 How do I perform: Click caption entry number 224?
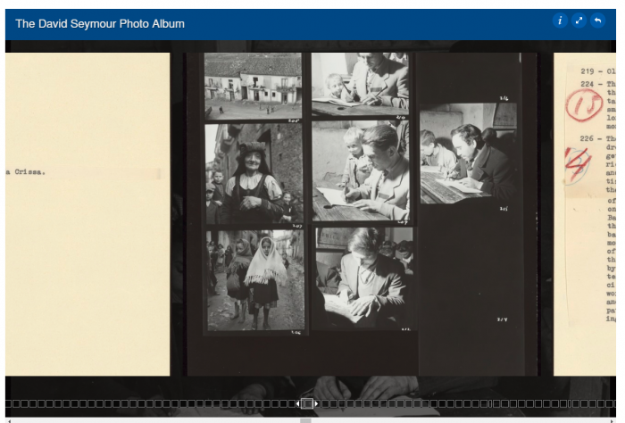(587, 84)
